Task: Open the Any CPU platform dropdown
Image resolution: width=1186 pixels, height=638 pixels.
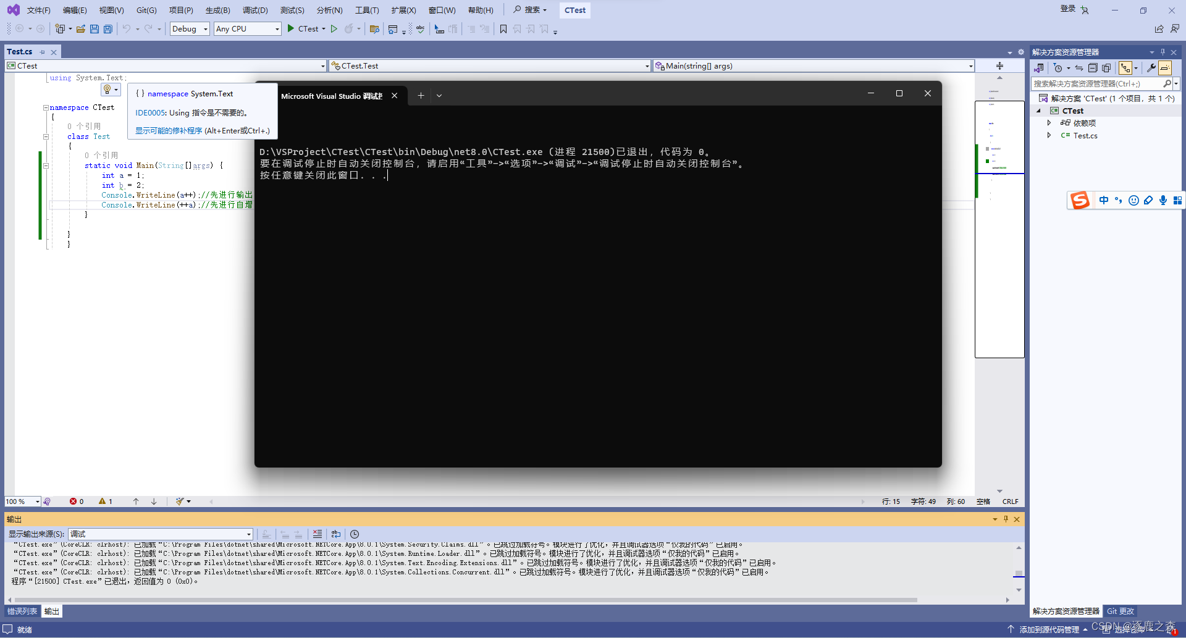Action: point(248,29)
